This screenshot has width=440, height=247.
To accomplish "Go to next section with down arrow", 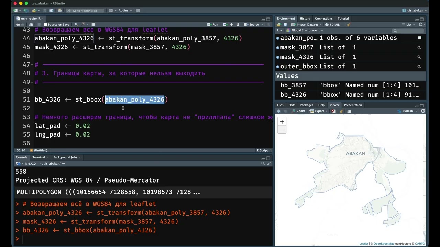I will pyautogui.click(x=238, y=25).
